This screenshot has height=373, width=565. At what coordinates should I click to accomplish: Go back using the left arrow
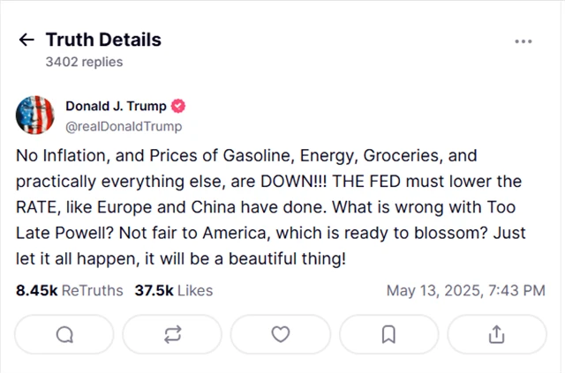tap(26, 41)
